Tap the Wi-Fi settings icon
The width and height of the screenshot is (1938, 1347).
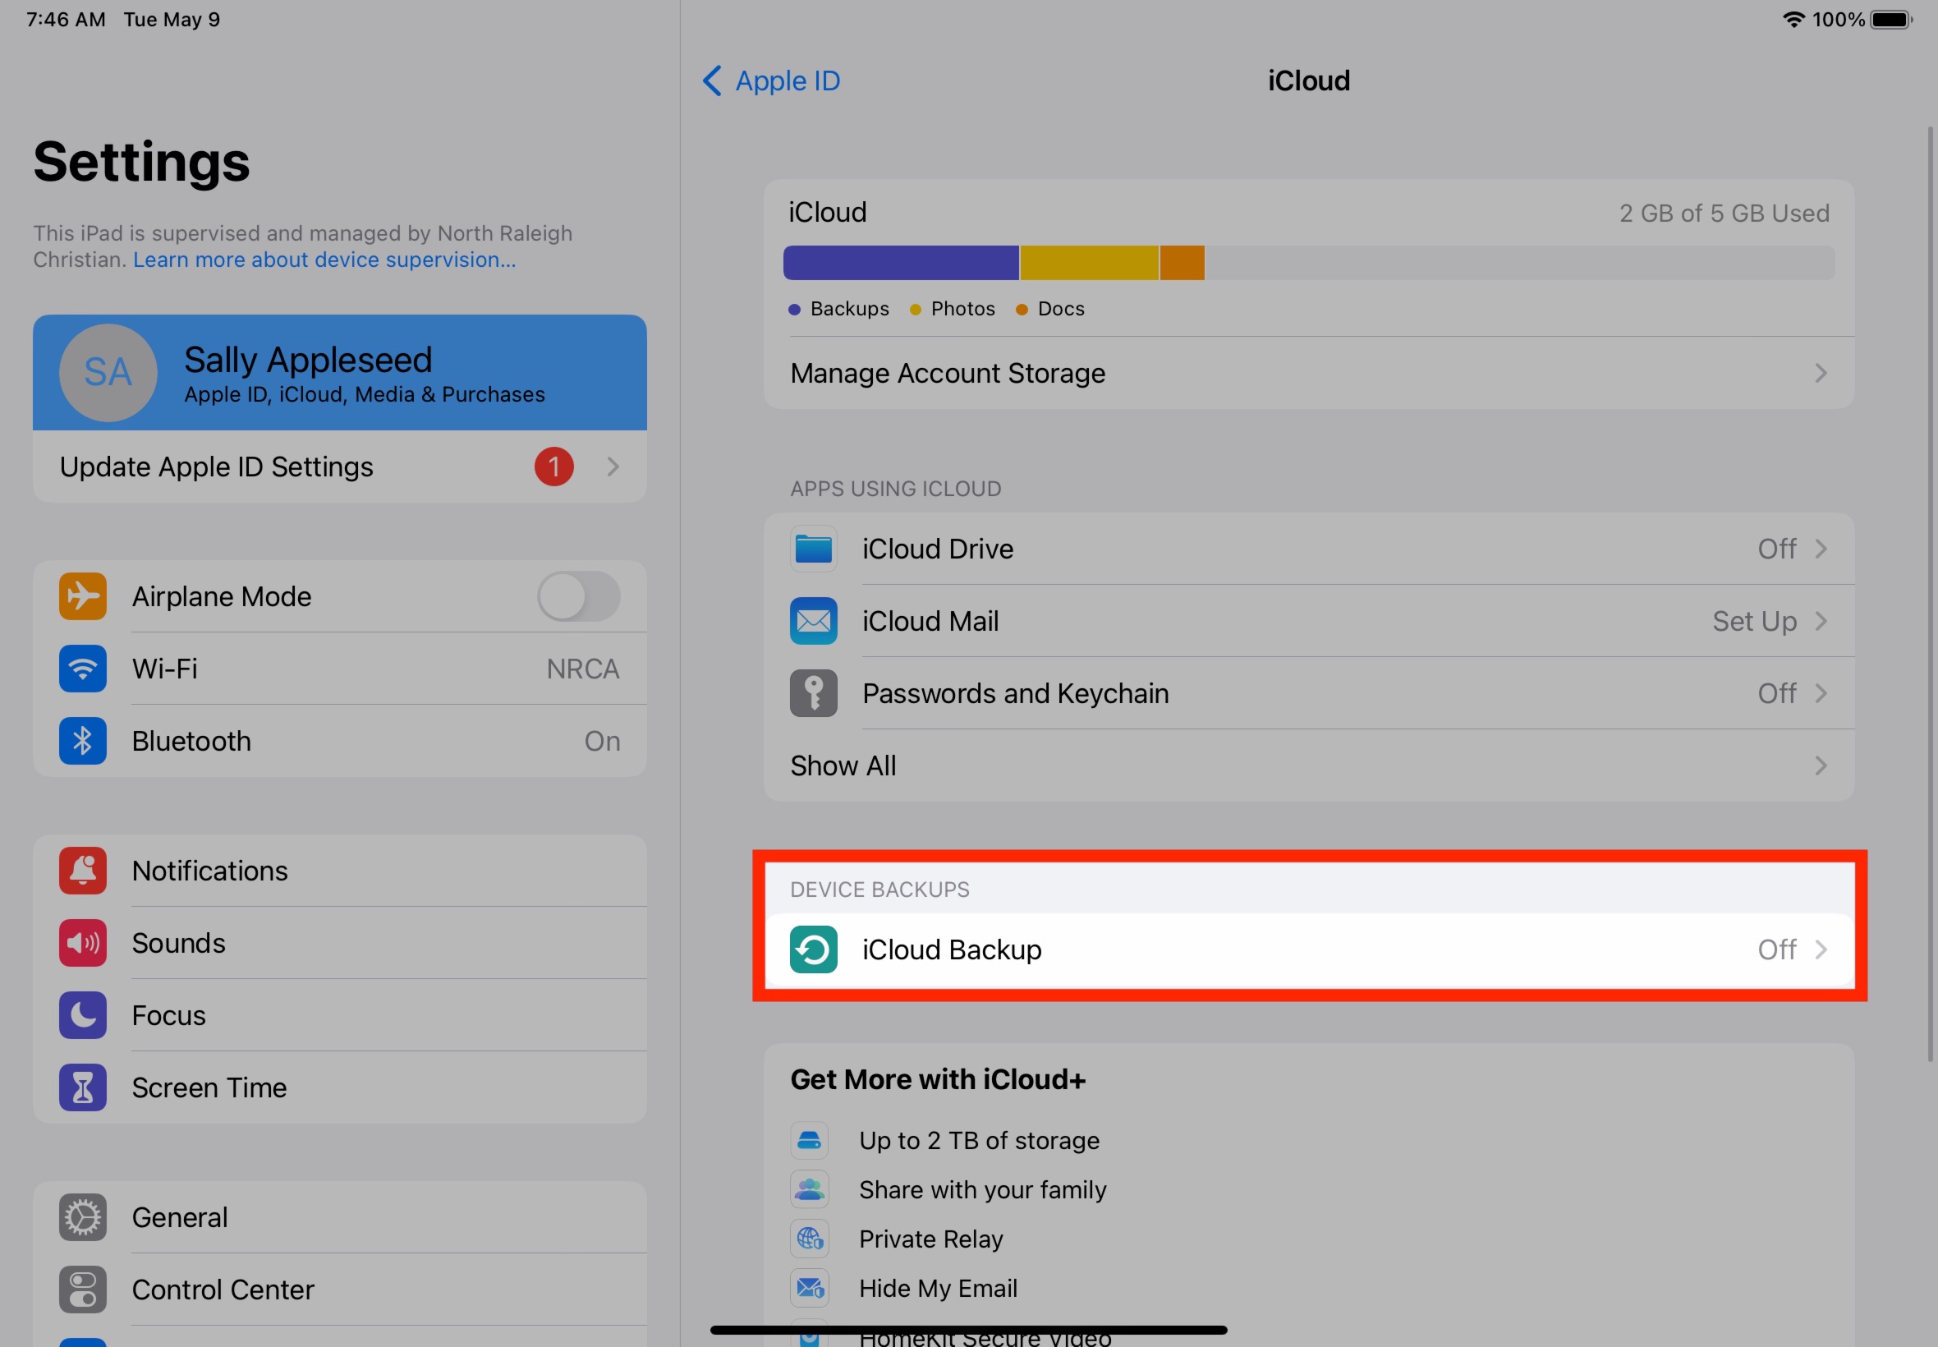click(x=83, y=669)
